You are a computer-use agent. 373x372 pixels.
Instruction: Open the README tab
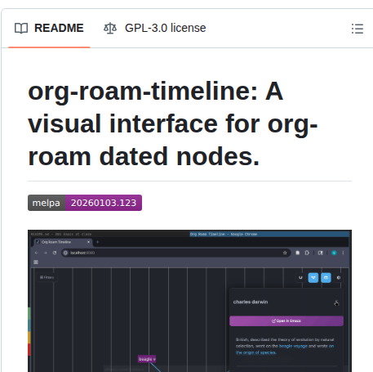coord(49,29)
